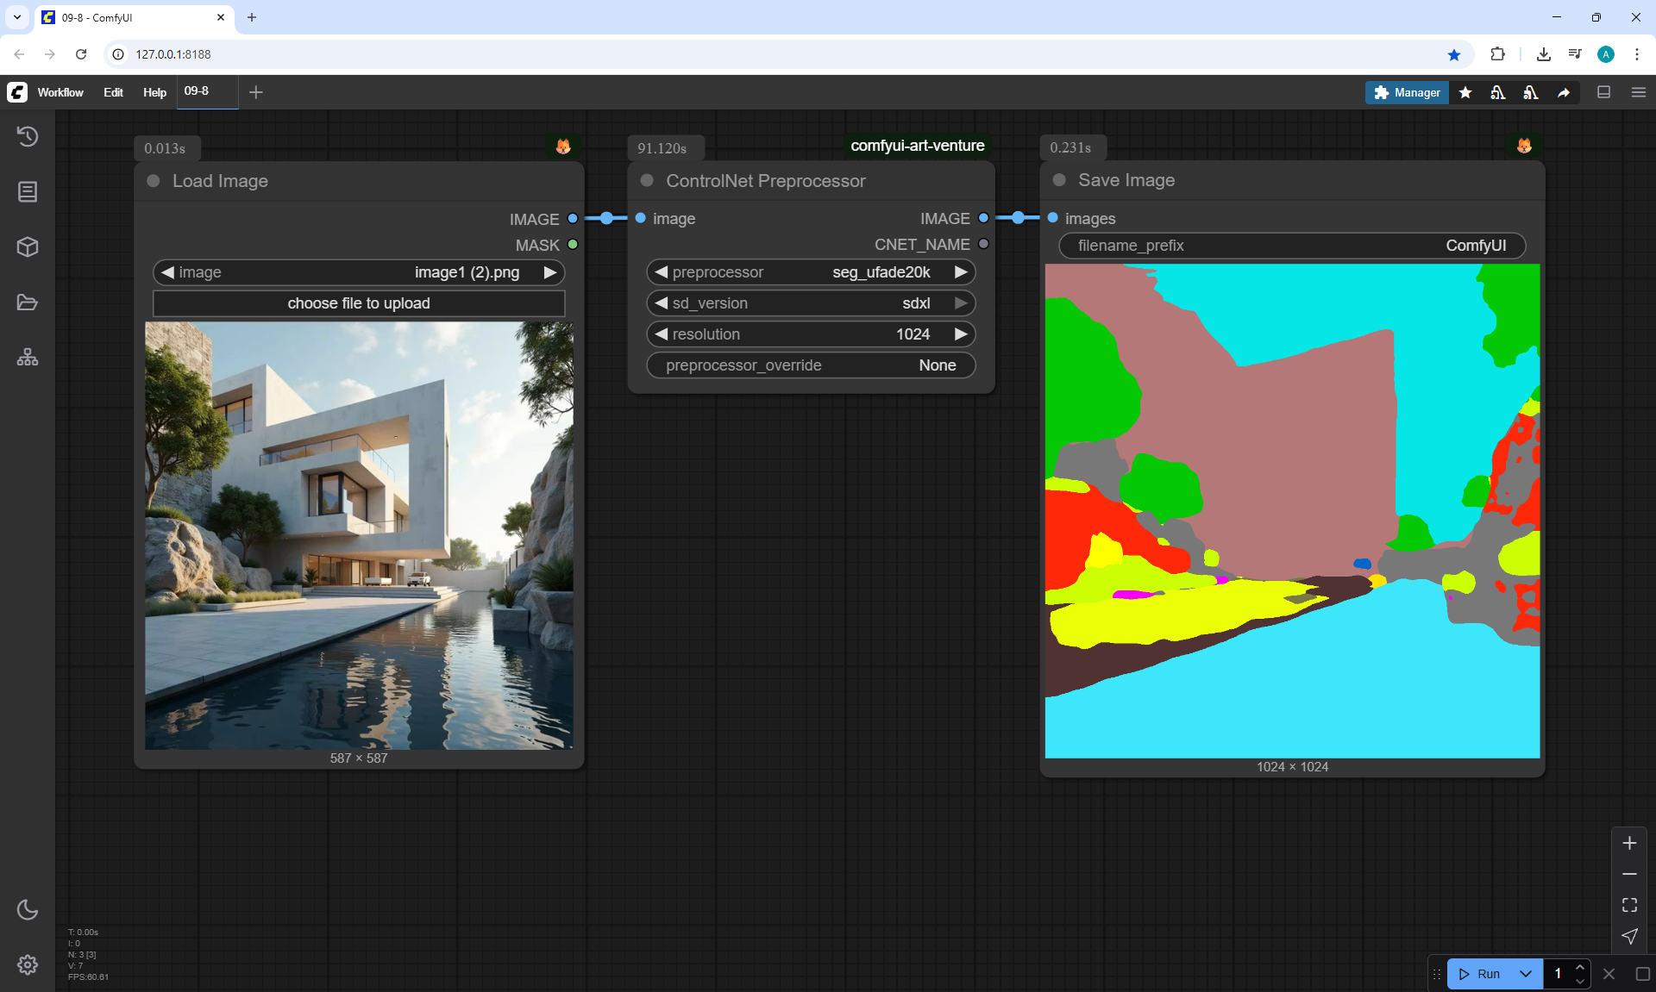Click the canvas zoom in plus
Viewport: 1656px width, 992px height.
[1629, 843]
